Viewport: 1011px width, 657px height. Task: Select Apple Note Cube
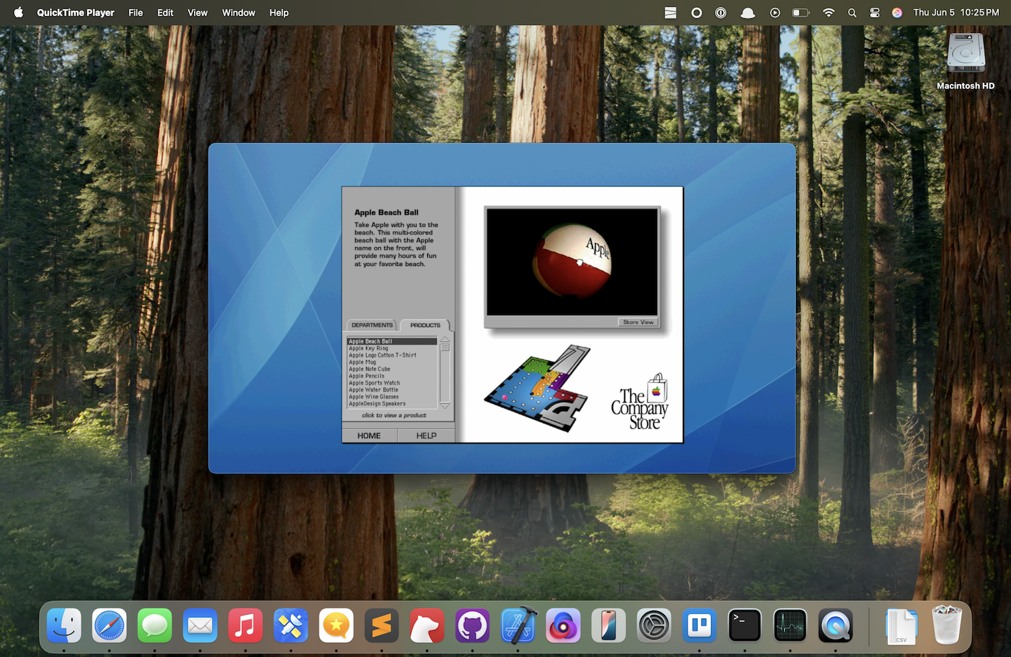tap(392, 369)
